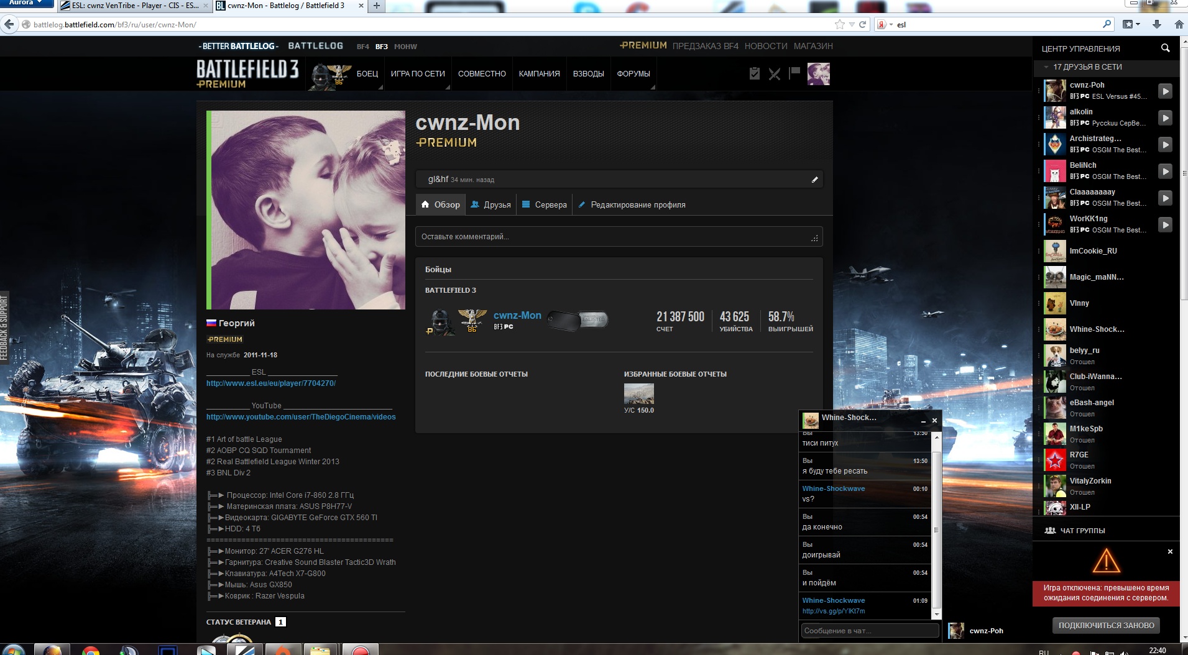This screenshot has height=655, width=1188.
Task: Click ПОДКЛЮЧИТЬСЯ ЗАНОВО button
Action: [1107, 626]
